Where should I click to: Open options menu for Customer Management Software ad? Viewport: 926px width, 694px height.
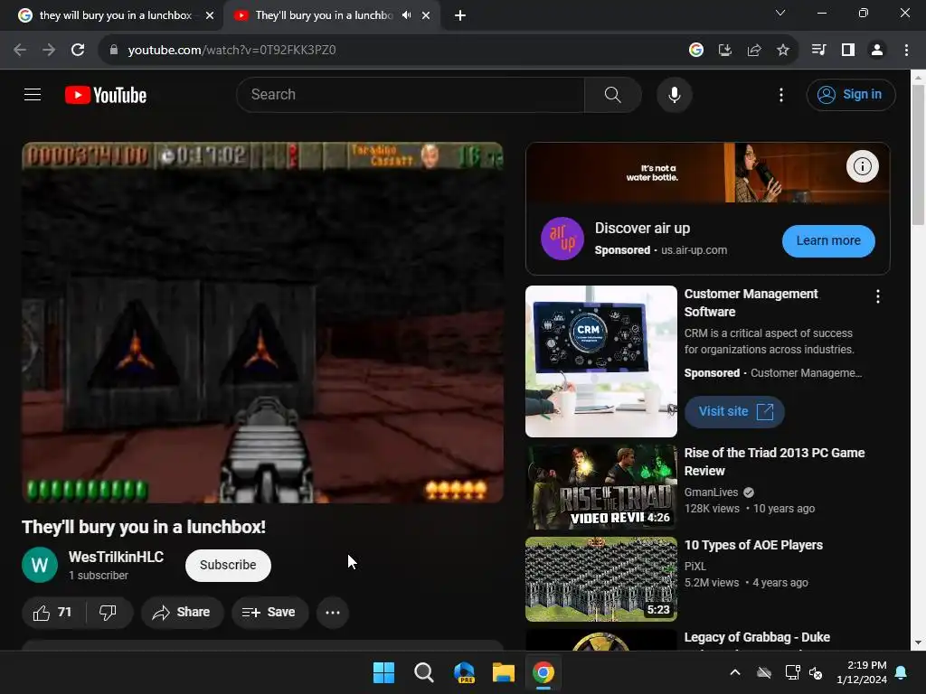point(877,296)
